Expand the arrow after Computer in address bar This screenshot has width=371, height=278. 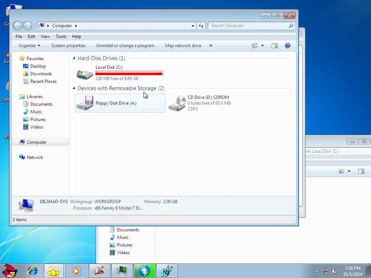[76, 26]
